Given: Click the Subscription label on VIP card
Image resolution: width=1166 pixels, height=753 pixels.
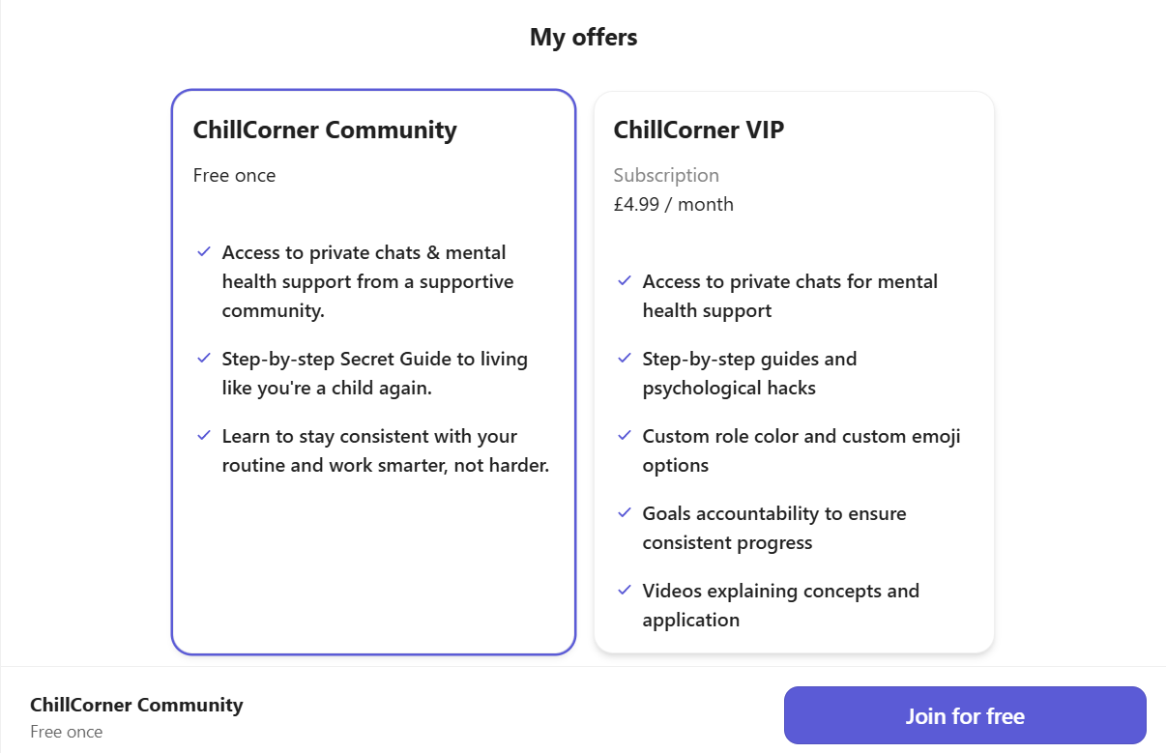Looking at the screenshot, I should pyautogui.click(x=666, y=175).
